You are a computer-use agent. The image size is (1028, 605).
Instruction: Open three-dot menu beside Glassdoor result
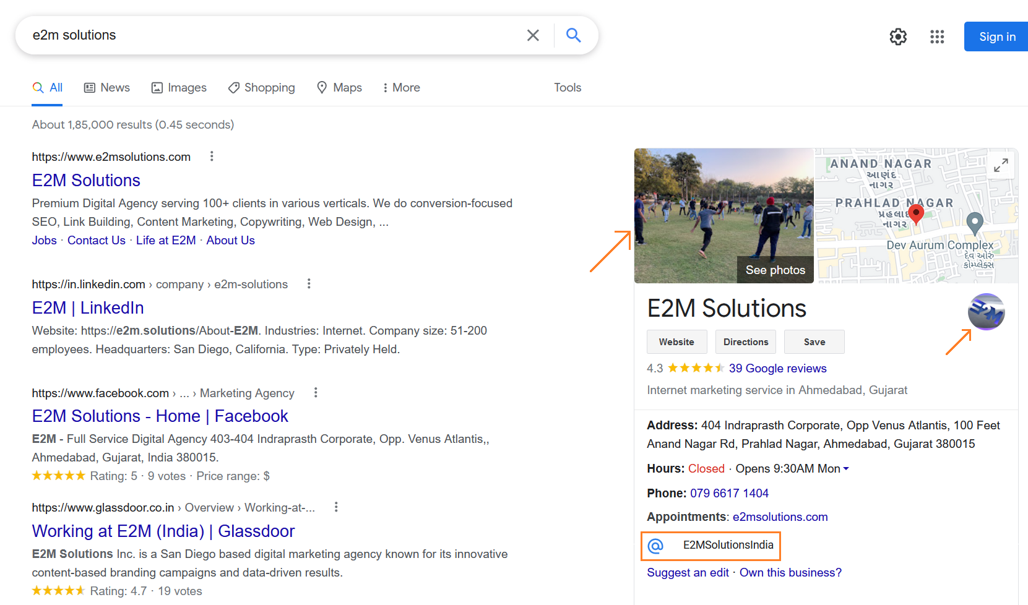(336, 506)
